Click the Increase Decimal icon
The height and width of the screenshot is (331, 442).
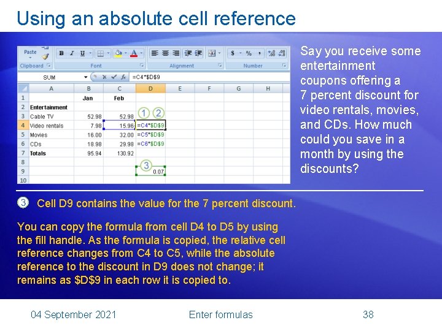(x=271, y=53)
